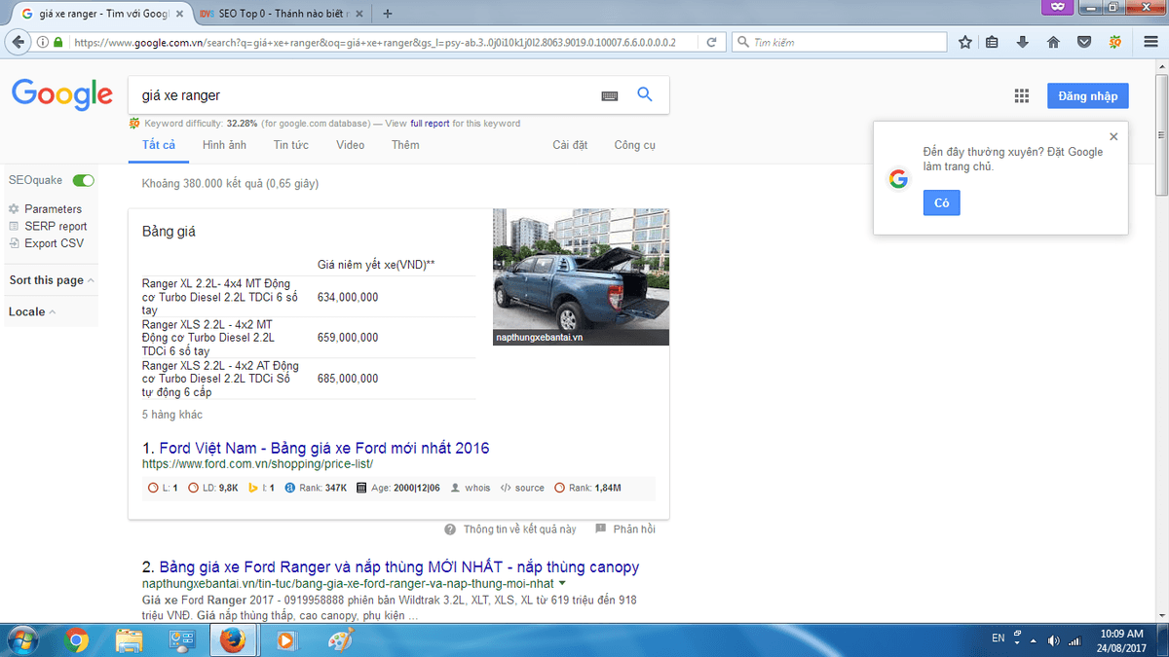Expand '5 hàng khác' table rows

[x=172, y=415]
